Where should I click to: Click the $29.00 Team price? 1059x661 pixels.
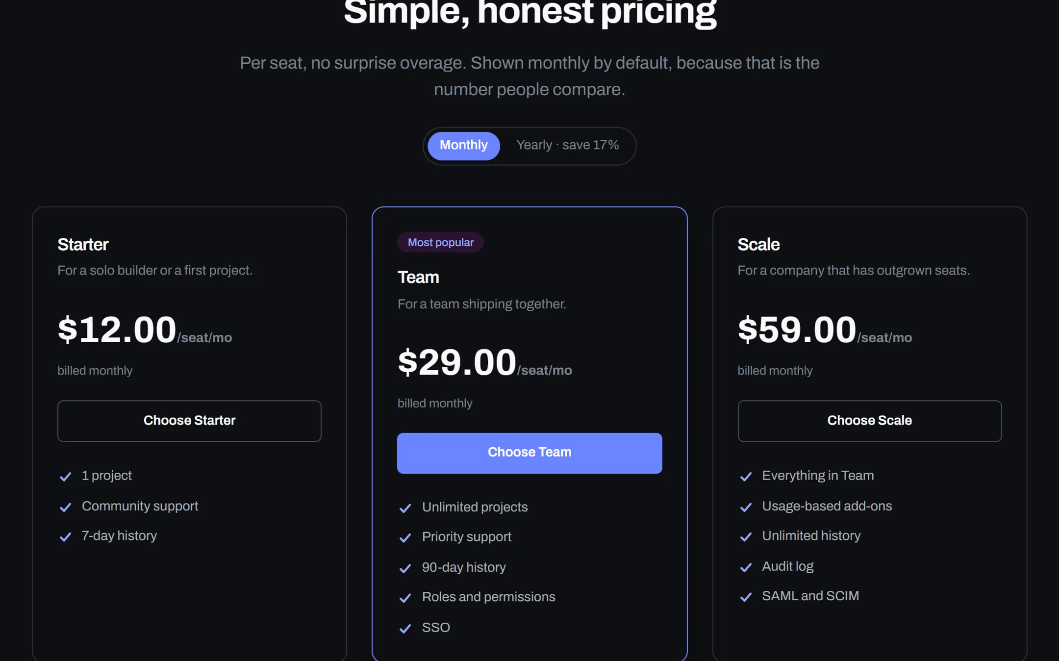tap(457, 362)
